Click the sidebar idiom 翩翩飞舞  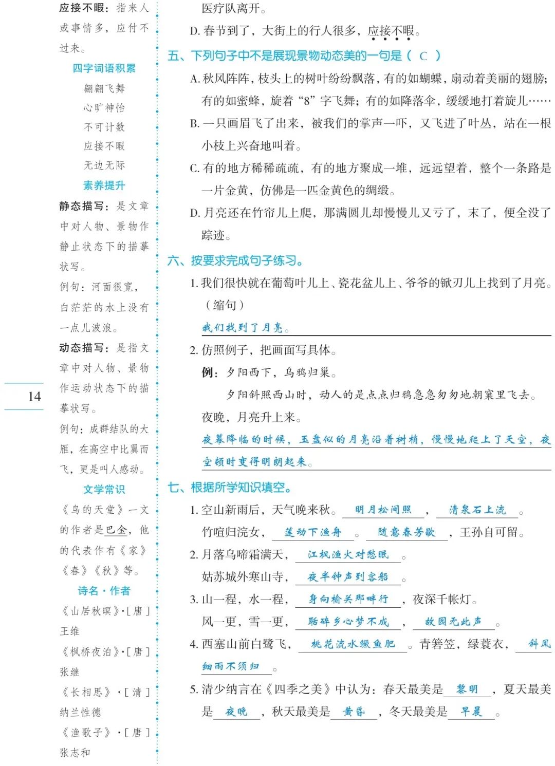[104, 88]
